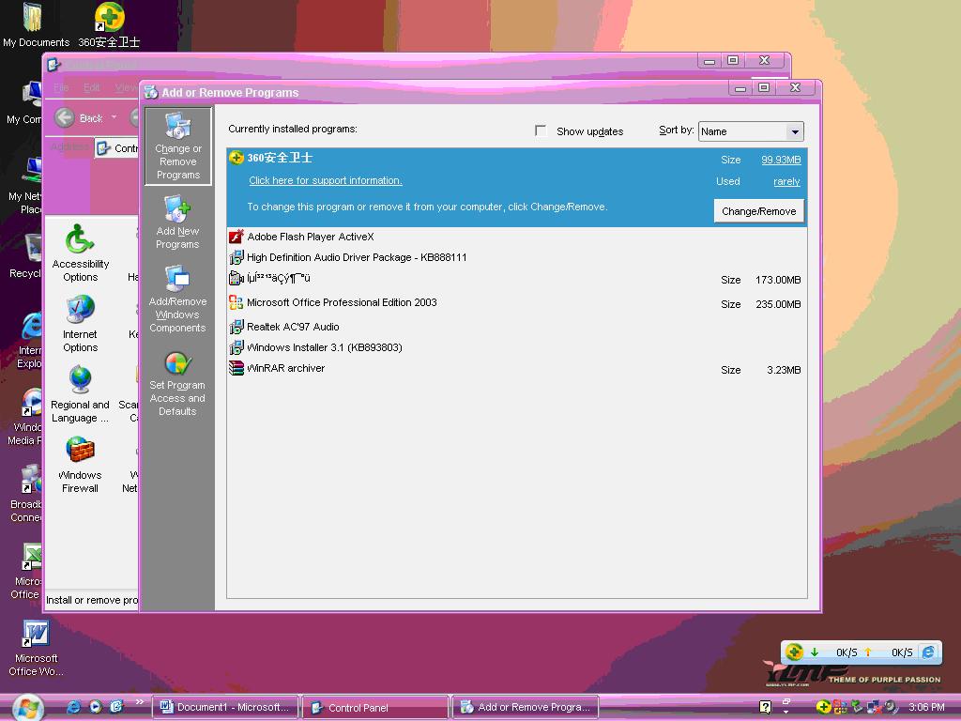961x721 pixels.
Task: Select the garbled-name program with 173.00MB
Action: pyautogui.click(x=517, y=279)
